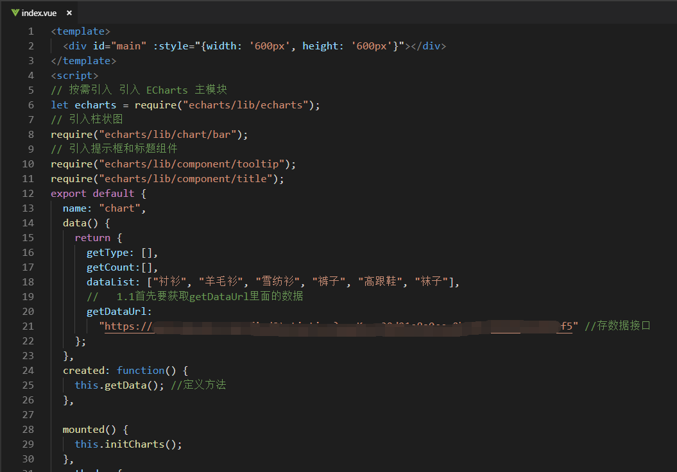677x472 pixels.
Task: Click line number 1 in the gutter
Action: pos(30,31)
